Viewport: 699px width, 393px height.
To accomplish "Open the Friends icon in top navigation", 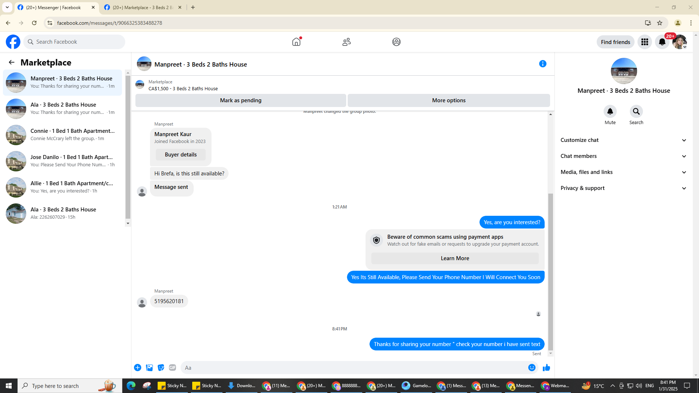I will tap(347, 42).
